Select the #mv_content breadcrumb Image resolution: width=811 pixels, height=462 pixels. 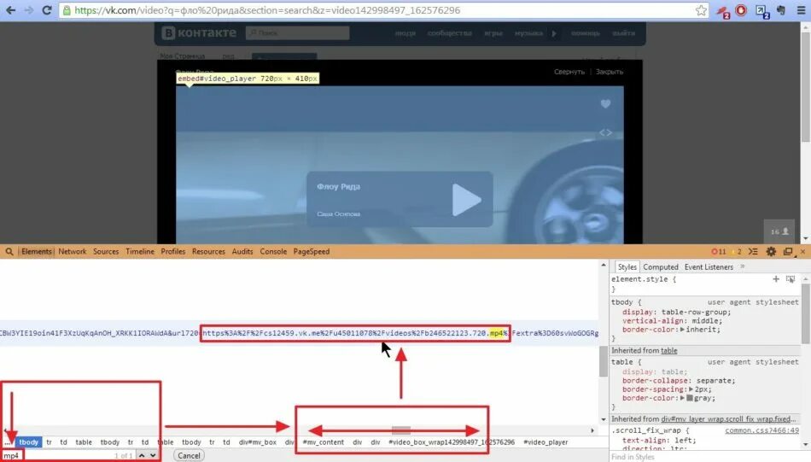pos(324,442)
